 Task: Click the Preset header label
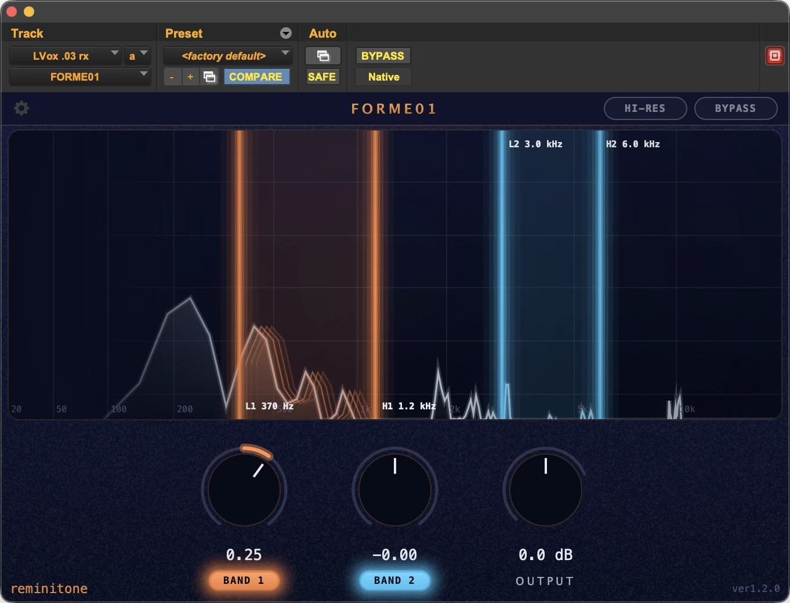pos(184,33)
